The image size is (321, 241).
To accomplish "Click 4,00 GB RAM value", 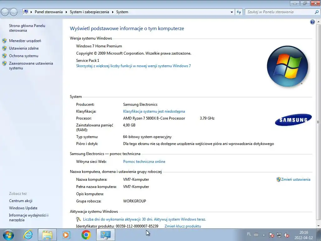I will tap(129, 125).
